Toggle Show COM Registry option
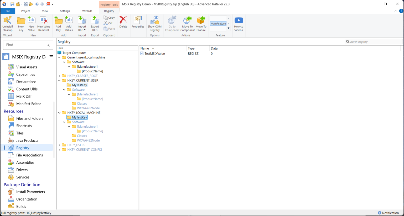The width and height of the screenshot is (404, 216). (155, 24)
